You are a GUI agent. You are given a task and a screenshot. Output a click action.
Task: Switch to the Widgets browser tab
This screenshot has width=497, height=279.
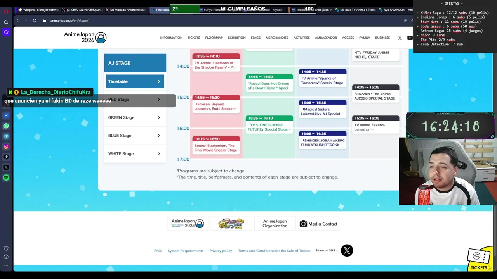coord(38,10)
